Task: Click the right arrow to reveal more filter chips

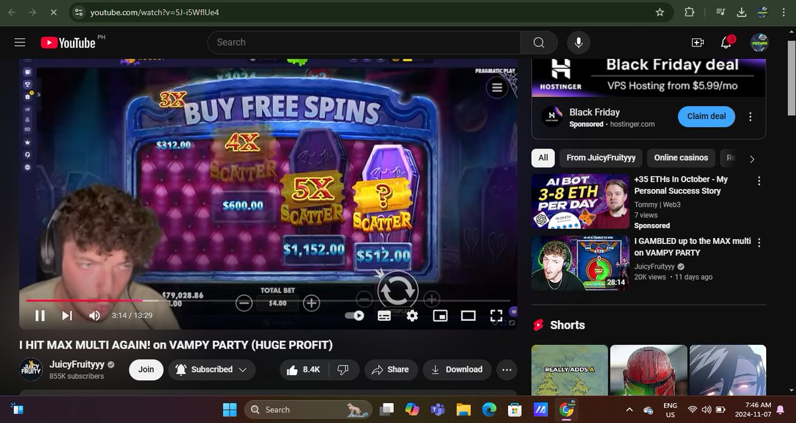Action: tap(750, 158)
